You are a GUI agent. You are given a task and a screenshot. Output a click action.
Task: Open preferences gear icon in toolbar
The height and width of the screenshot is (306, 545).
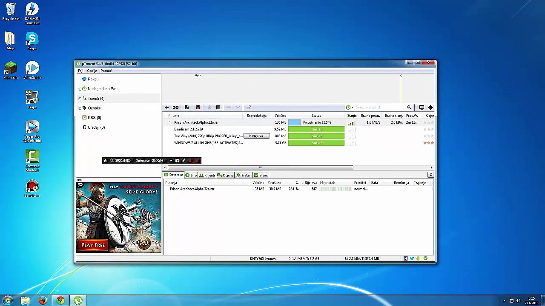[430, 108]
